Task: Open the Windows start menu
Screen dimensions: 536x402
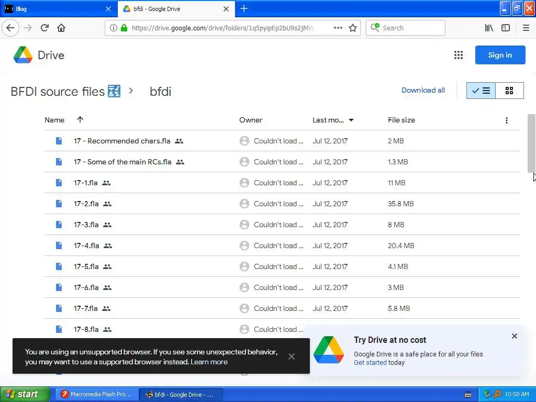Action: (x=25, y=394)
